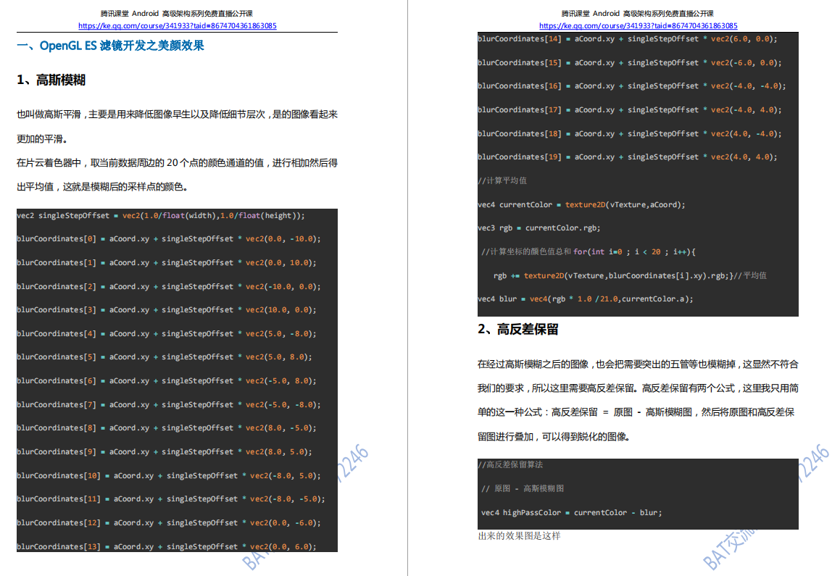Click the right page header '腾讯课堂 Android' title

pos(638,13)
